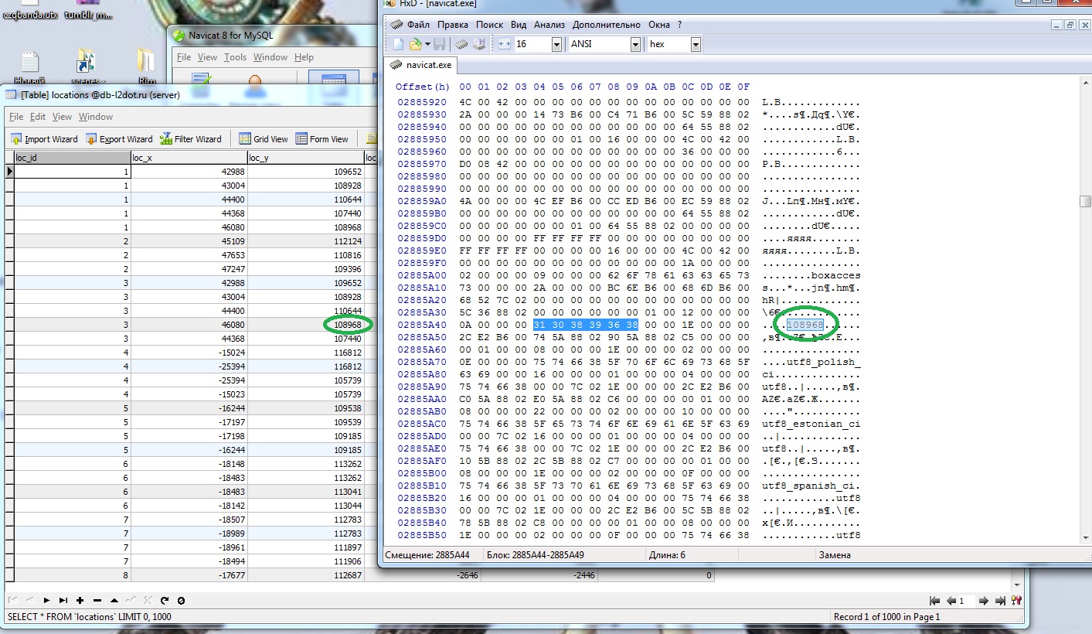The height and width of the screenshot is (634, 1092).
Task: Open the bytes per row dropdown showing 16
Action: pos(556,44)
